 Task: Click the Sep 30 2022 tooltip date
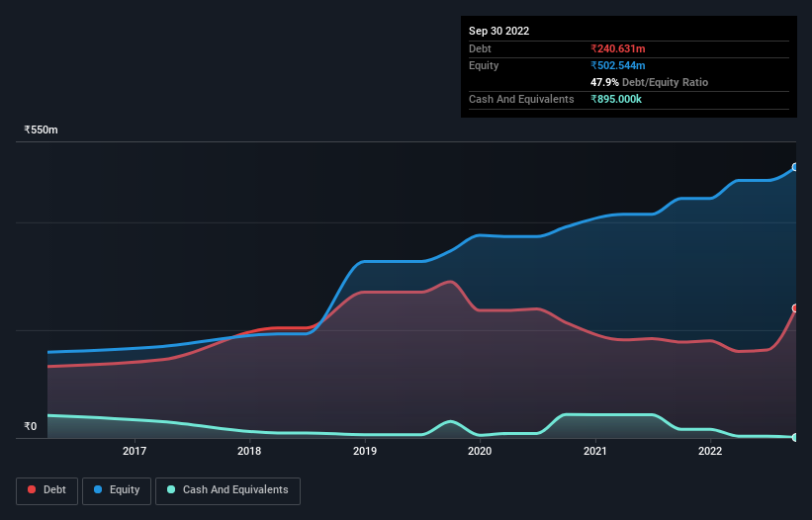point(498,31)
